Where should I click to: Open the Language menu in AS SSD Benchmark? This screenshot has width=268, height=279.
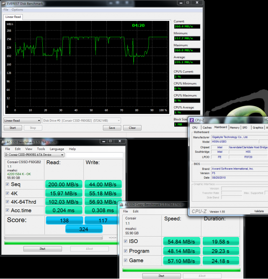57,149
